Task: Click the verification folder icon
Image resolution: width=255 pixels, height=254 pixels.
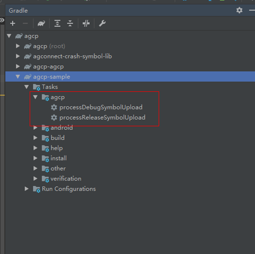Action: click(45, 179)
